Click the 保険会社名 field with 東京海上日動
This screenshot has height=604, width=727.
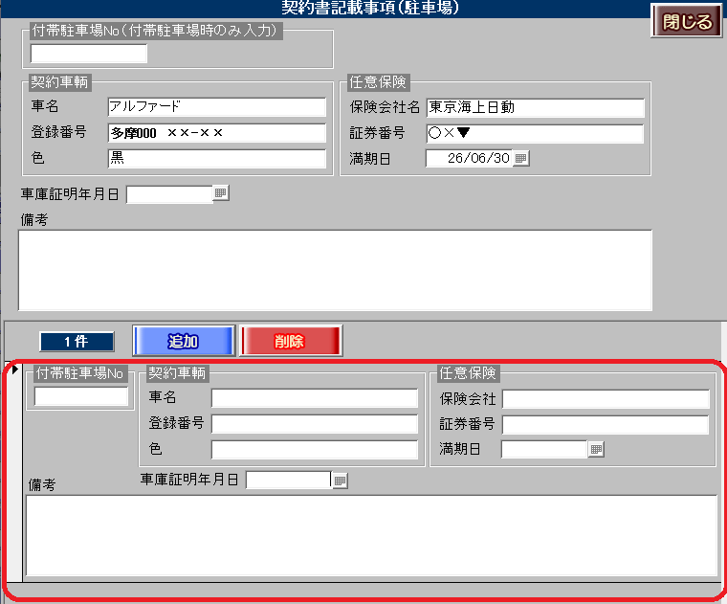click(x=534, y=107)
